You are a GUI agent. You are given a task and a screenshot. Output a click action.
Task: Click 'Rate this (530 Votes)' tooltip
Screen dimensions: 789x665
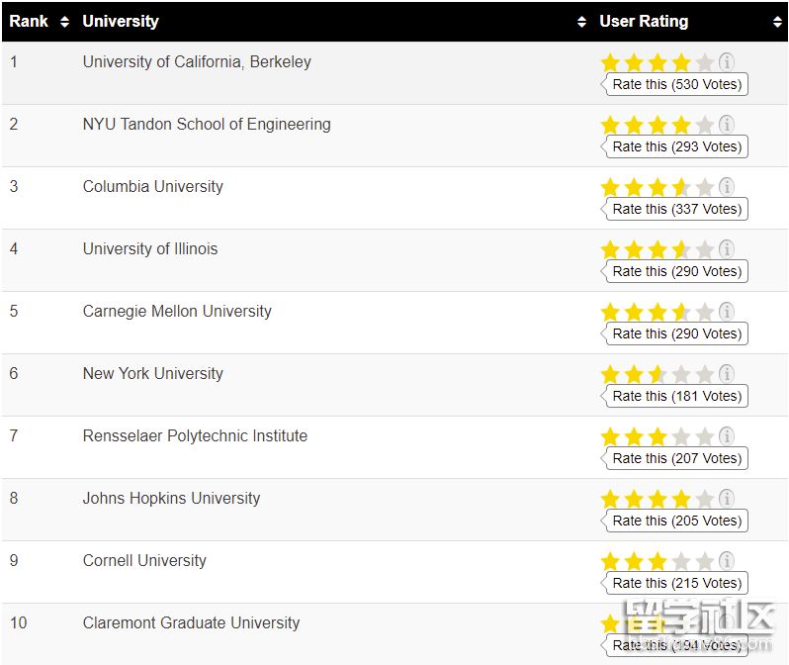click(x=676, y=85)
